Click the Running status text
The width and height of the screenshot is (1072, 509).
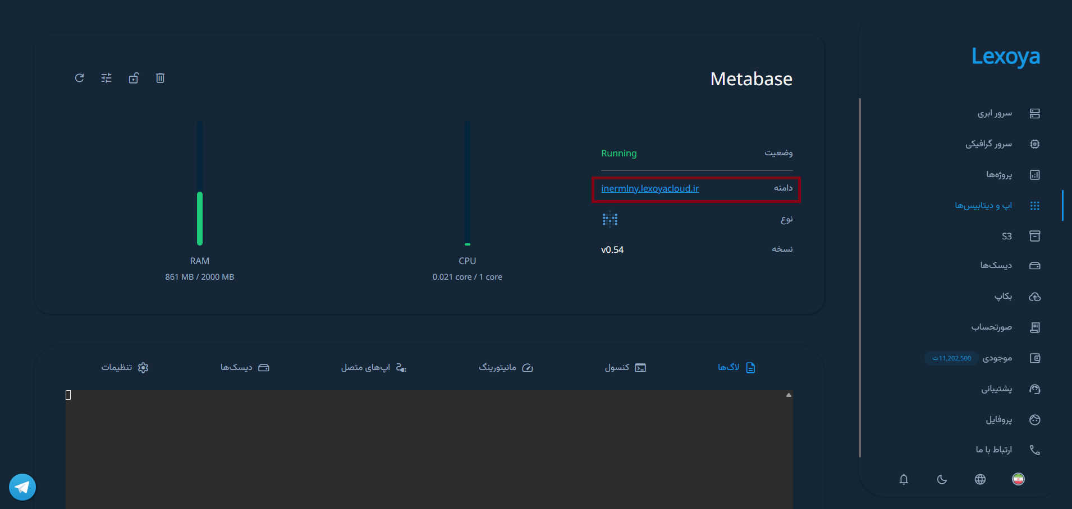[x=619, y=154]
